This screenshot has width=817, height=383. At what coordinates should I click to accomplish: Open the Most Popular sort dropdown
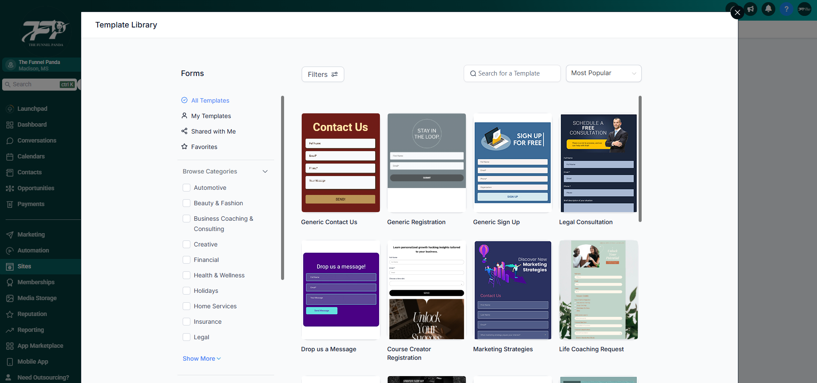pyautogui.click(x=603, y=73)
